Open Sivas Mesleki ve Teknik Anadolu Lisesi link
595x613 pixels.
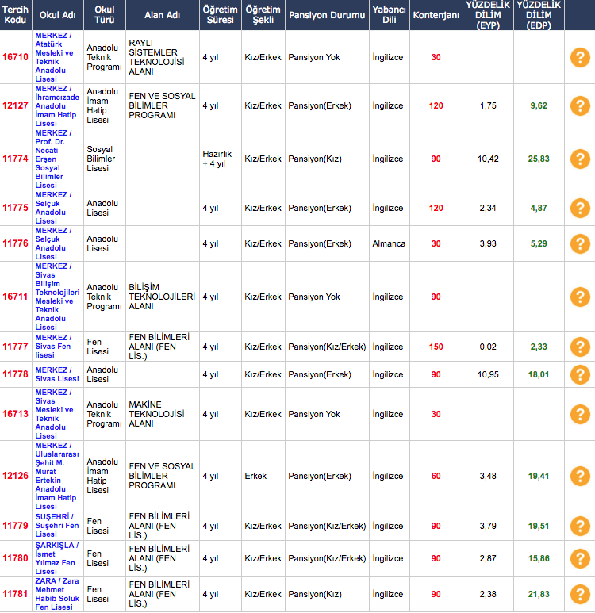pos(54,414)
